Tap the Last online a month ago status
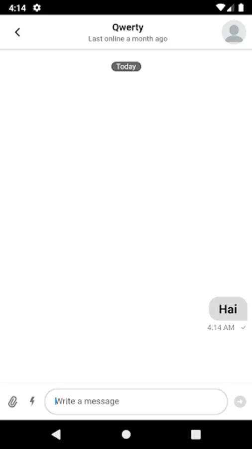252x449 pixels. click(127, 38)
